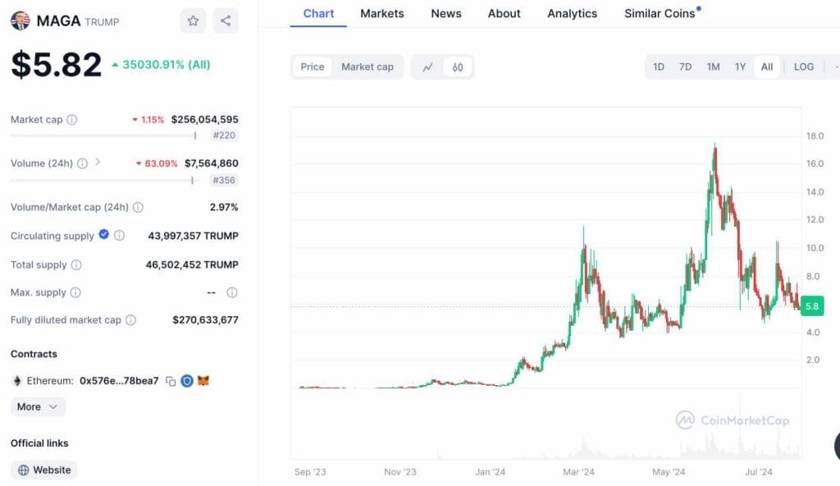This screenshot has width=840, height=486.
Task: Select the 1Y chart range button
Action: (740, 66)
